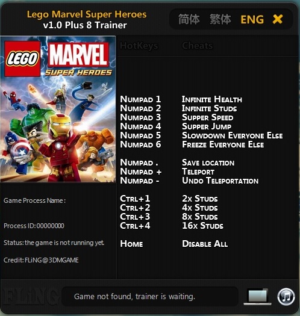The height and width of the screenshot is (316, 300).
Task: Select the Infinite Health cheat
Action: tap(212, 99)
